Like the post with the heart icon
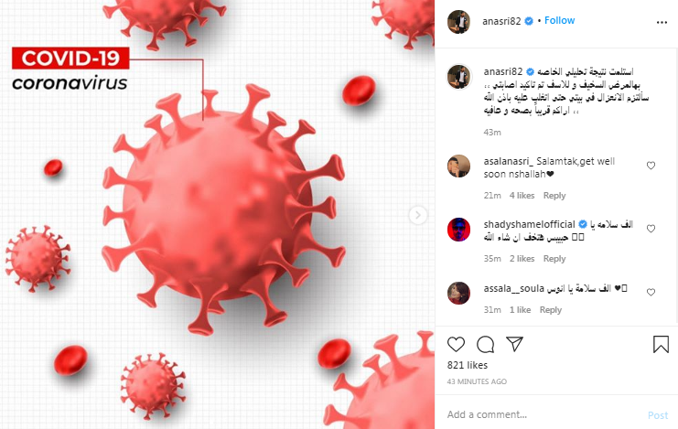The image size is (678, 429). (456, 344)
